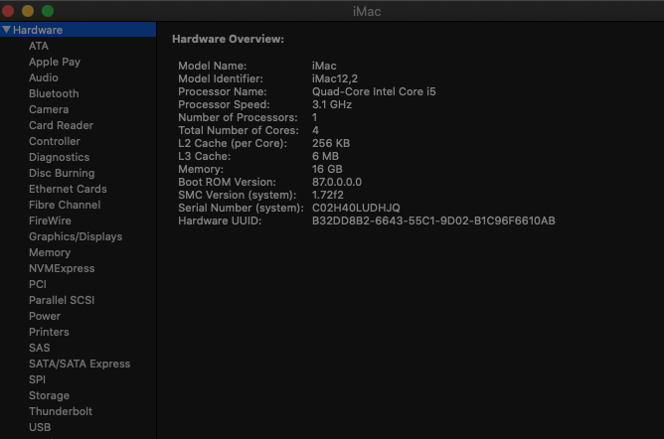Click the Model Identifier value iMac12,2
The height and width of the screenshot is (439, 664).
pos(335,78)
